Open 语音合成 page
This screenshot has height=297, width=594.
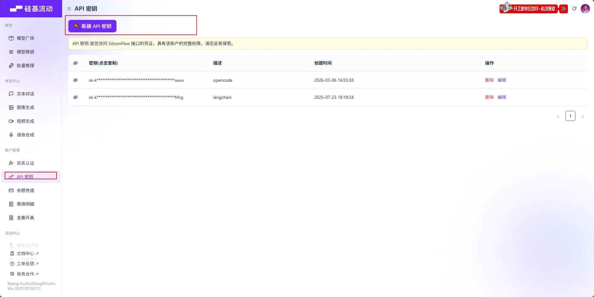[31, 135]
